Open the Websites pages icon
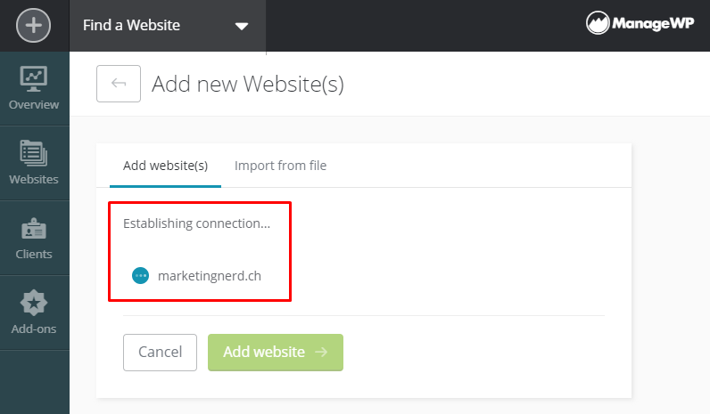 [x=34, y=153]
